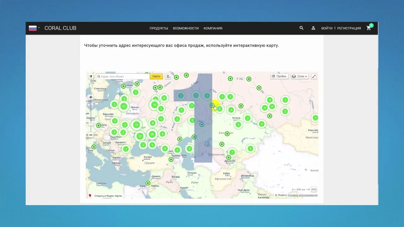
Task: Zoom out with the map minus button
Action: click(91, 135)
